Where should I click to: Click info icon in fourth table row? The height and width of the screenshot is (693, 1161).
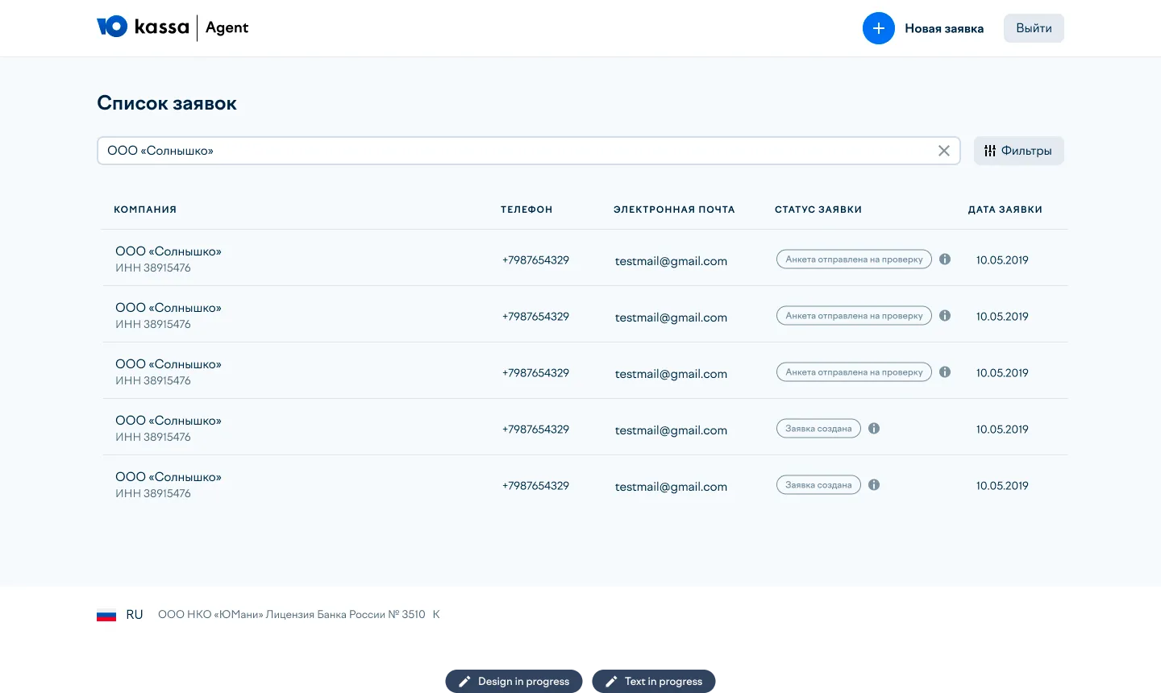click(x=874, y=429)
